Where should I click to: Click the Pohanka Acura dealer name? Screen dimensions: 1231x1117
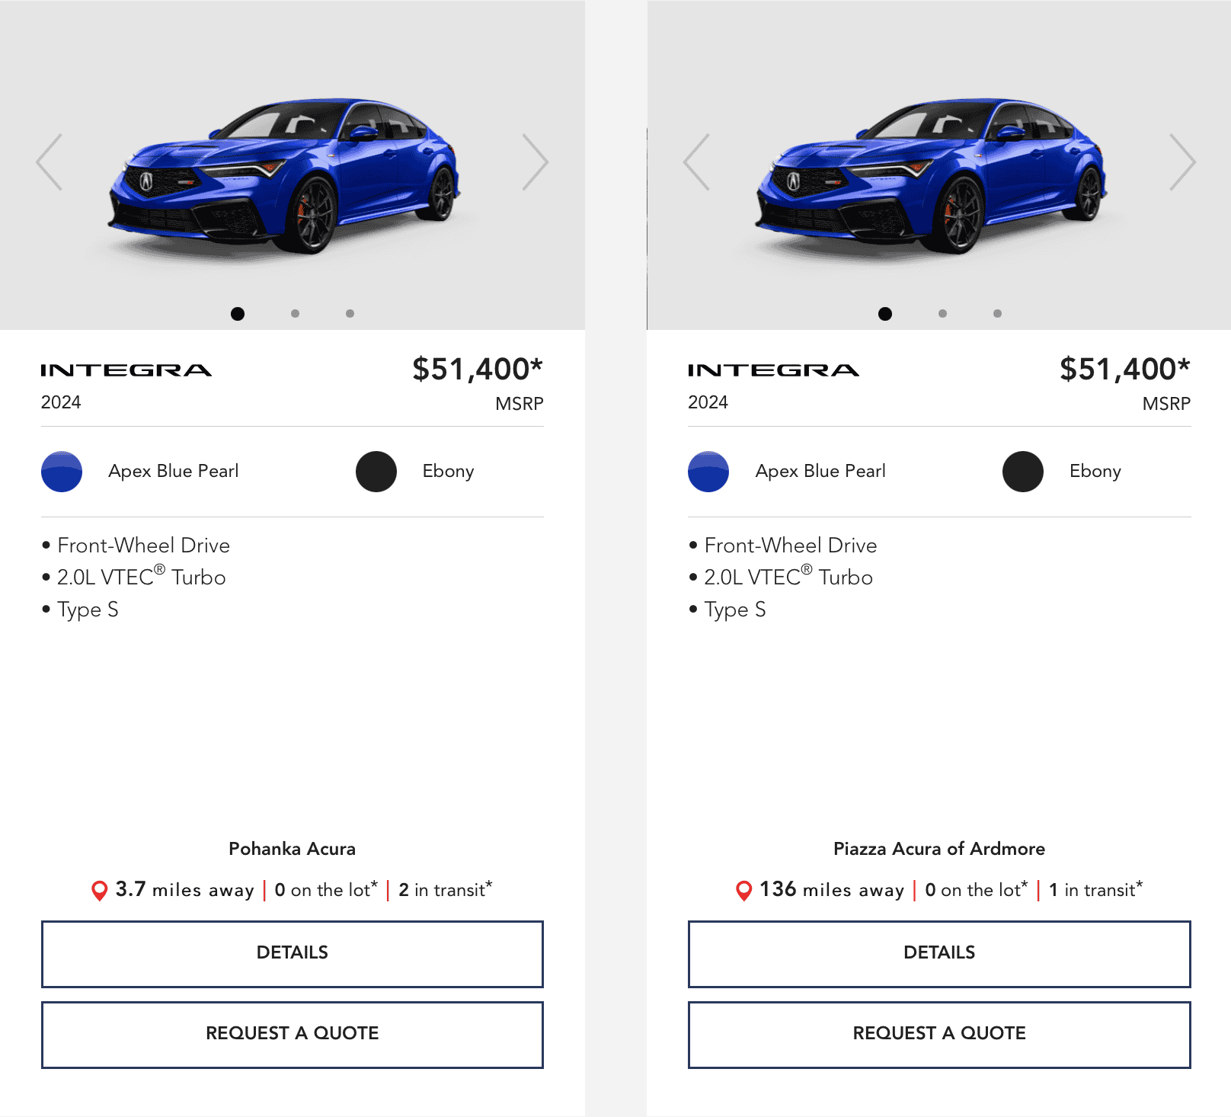(293, 849)
